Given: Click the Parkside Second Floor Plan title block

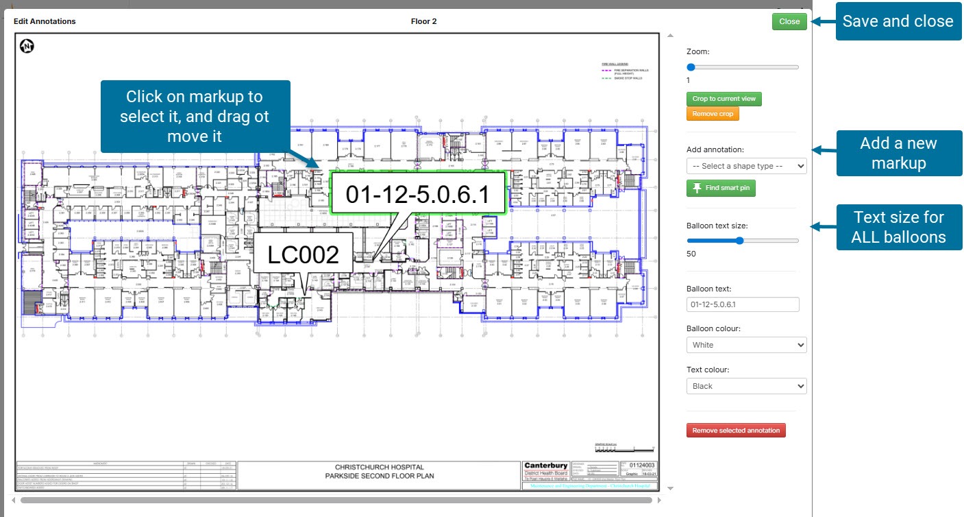Looking at the screenshot, I should (x=379, y=472).
